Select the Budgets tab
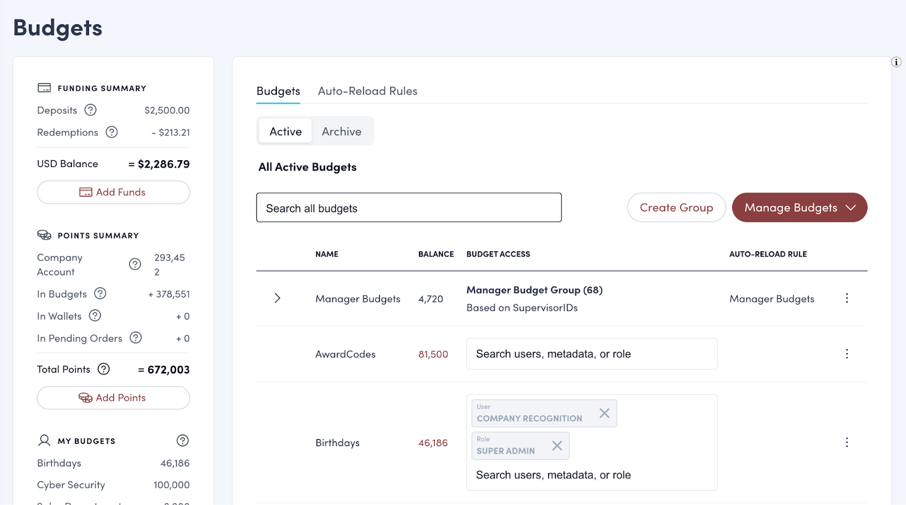The height and width of the screenshot is (505, 906). (278, 91)
